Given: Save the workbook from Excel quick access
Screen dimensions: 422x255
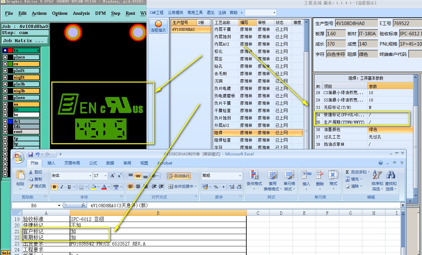Looking at the screenshot, I should (x=31, y=154).
